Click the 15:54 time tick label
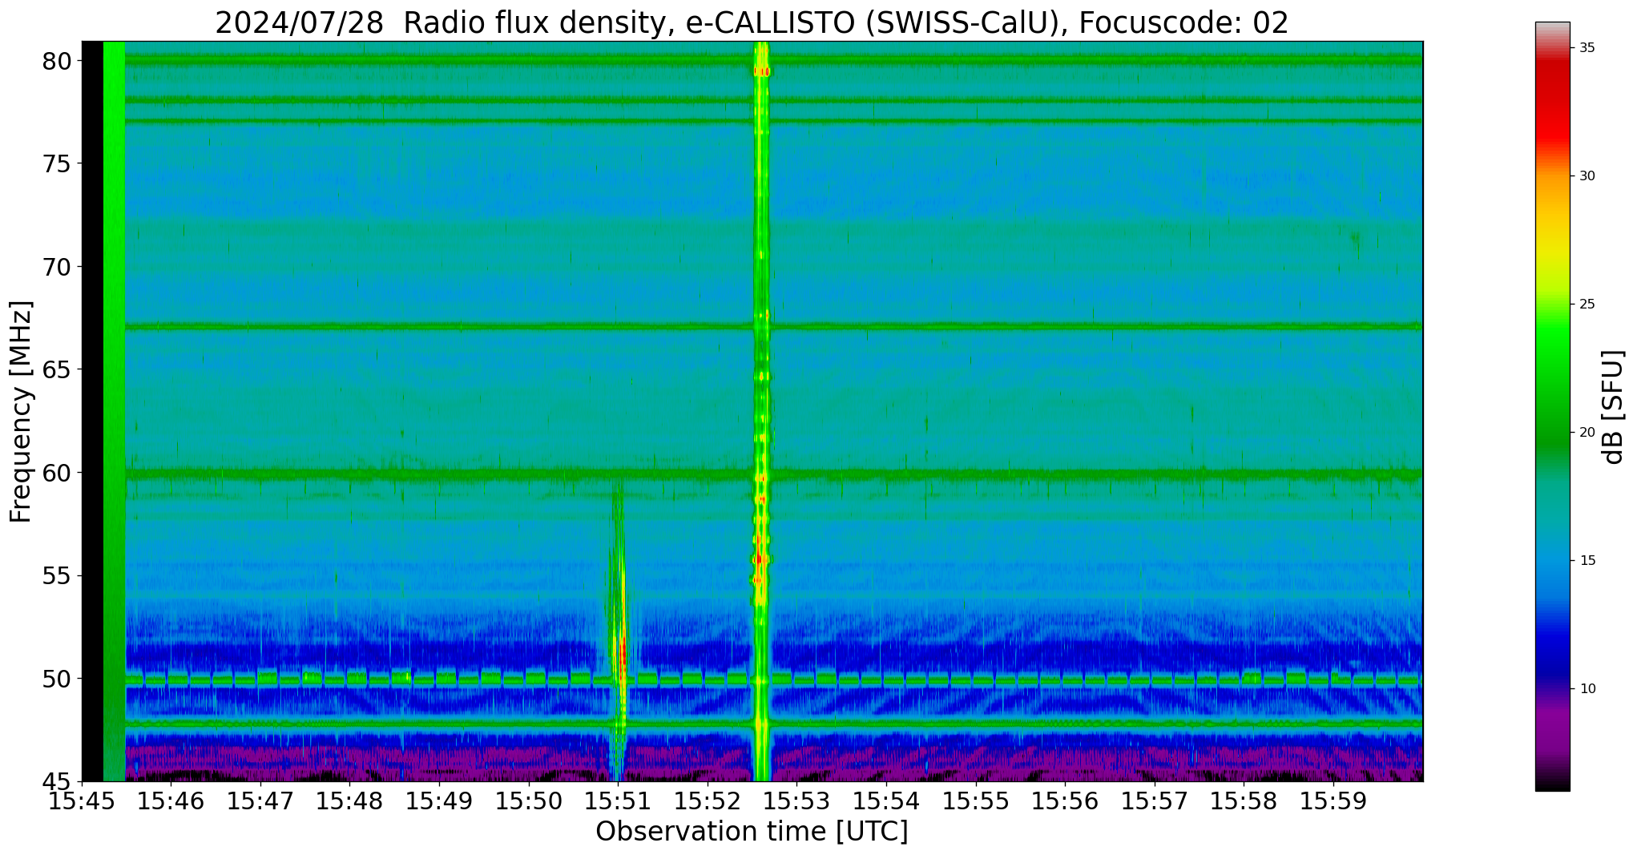The width and height of the screenshot is (1637, 855). (886, 801)
